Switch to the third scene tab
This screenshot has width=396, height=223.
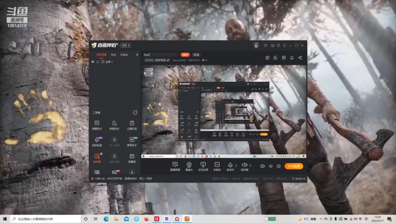tap(124, 55)
